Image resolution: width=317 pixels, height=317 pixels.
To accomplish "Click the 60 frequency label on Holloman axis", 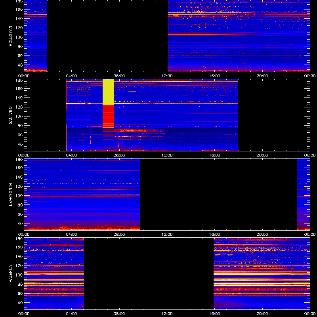I will pos(20,56).
